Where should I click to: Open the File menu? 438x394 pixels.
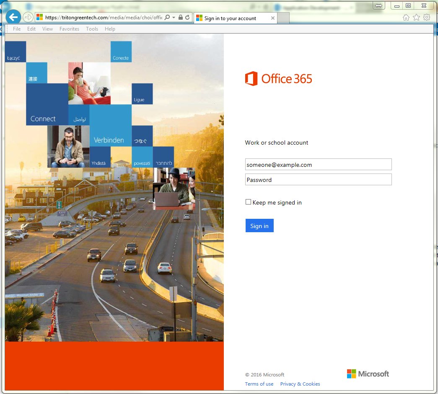(x=17, y=29)
